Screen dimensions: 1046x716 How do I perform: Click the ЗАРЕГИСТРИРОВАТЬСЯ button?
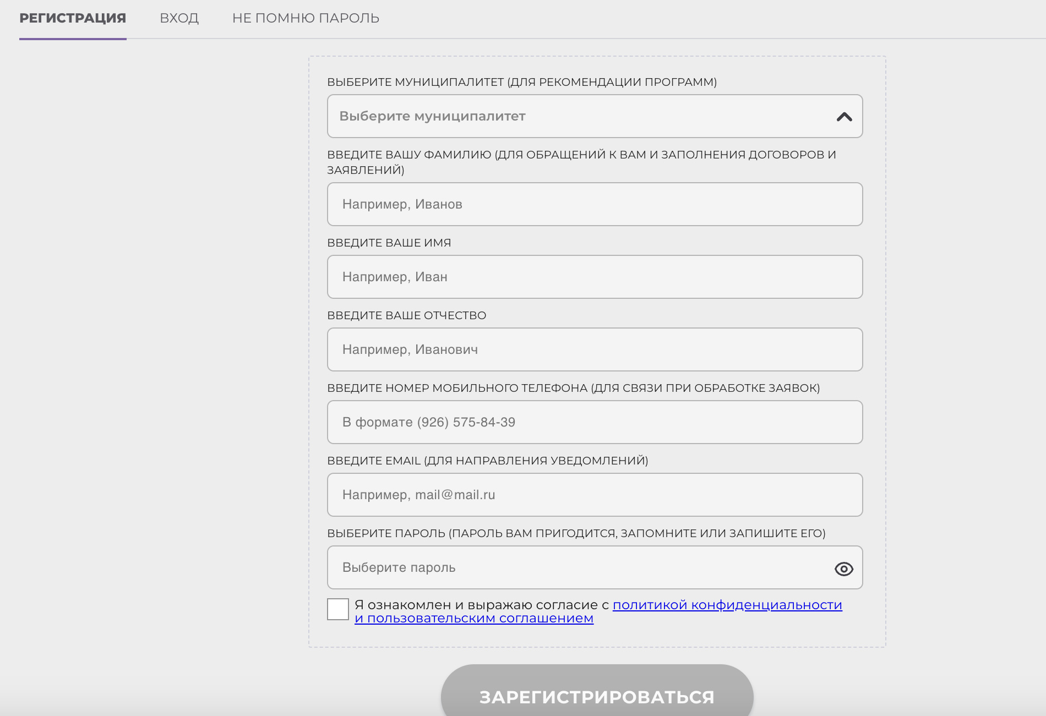pyautogui.click(x=597, y=695)
